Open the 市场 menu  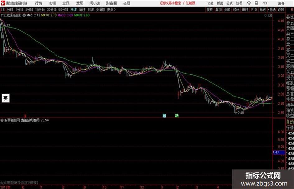pos(52,3)
